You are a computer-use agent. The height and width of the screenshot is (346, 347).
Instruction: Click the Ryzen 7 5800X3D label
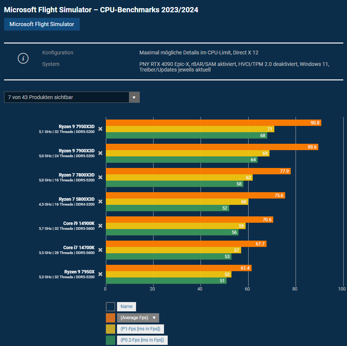click(76, 199)
